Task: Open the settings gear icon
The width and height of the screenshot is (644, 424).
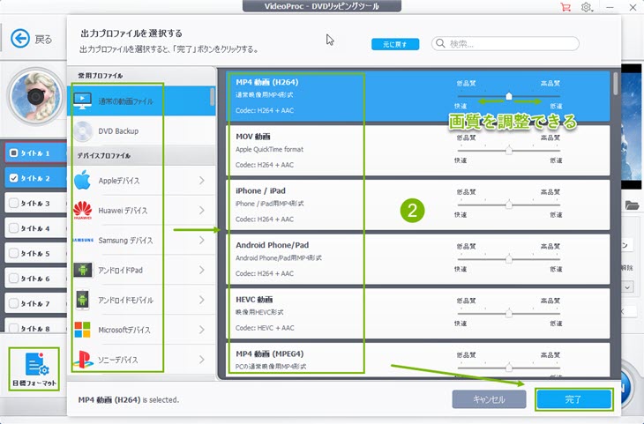Action: 587,7
